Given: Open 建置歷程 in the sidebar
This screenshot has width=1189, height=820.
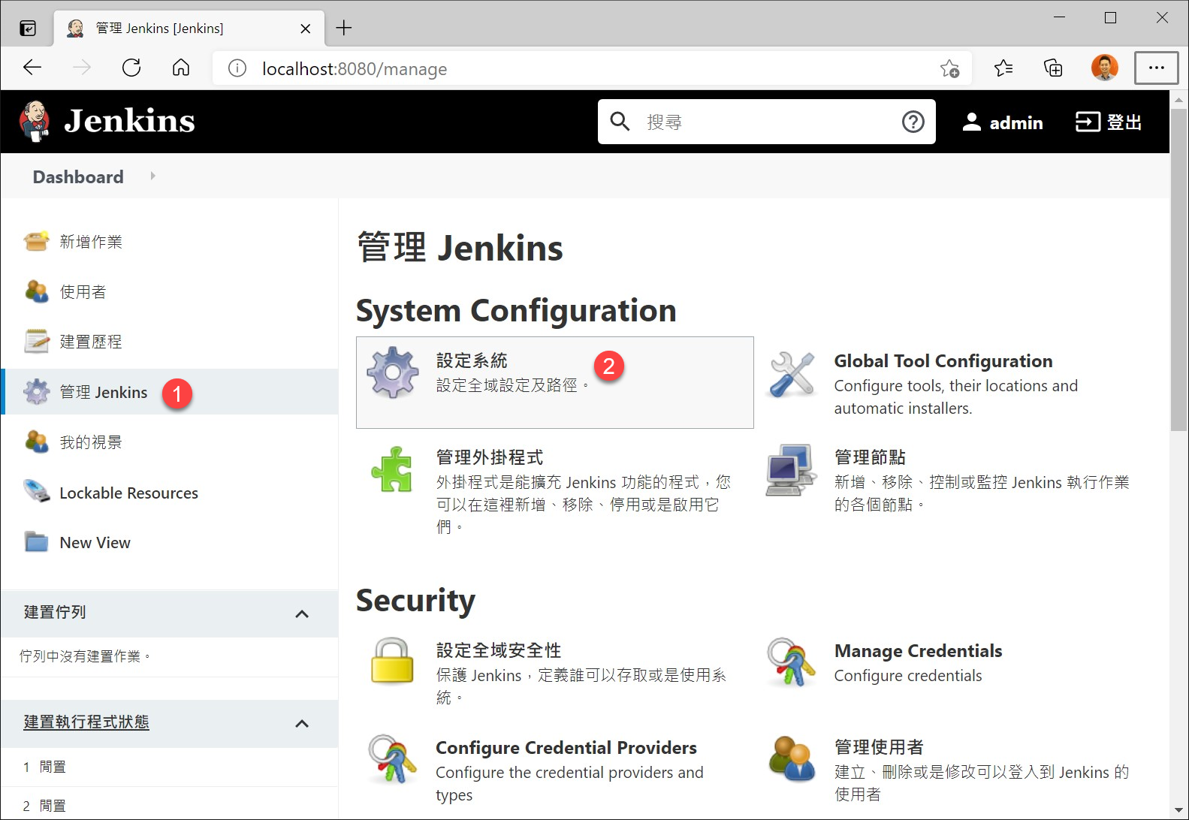Looking at the screenshot, I should [x=91, y=341].
